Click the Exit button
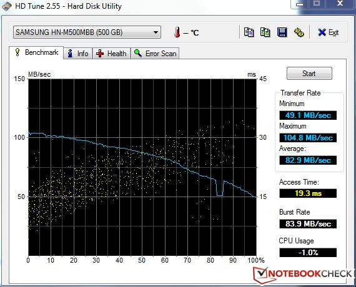Image resolution: width=356 pixels, height=287 pixels. pos(329,32)
